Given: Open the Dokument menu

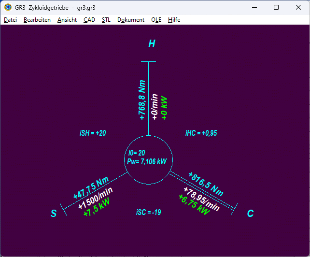Looking at the screenshot, I should click(131, 20).
